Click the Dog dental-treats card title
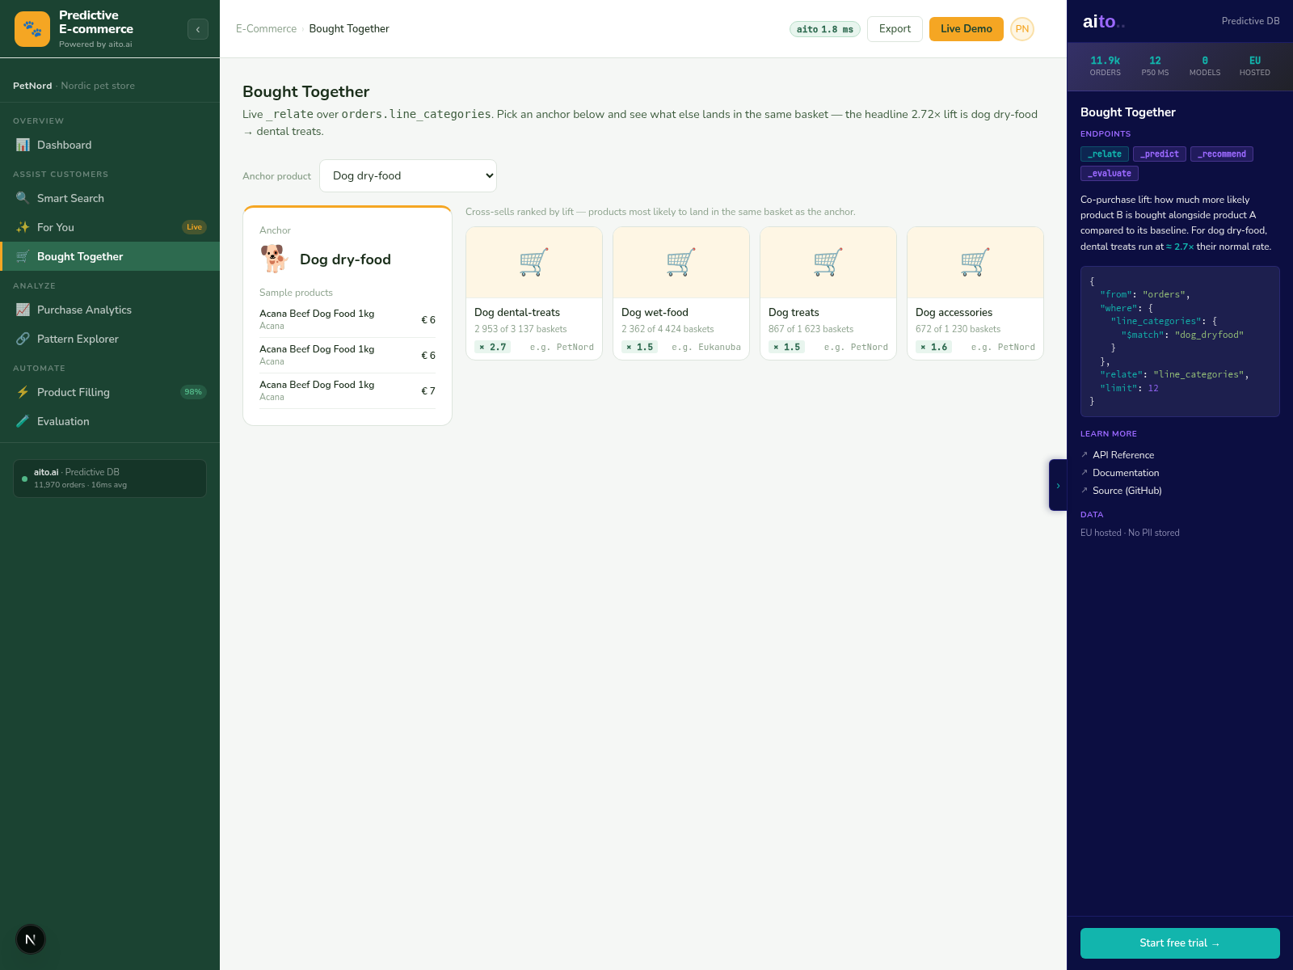 (517, 313)
